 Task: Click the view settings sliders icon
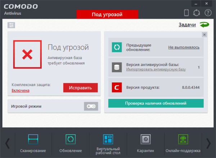(x=12, y=25)
